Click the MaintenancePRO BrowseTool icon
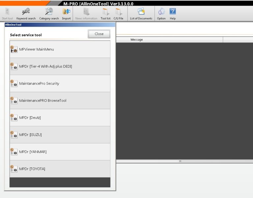The width and height of the screenshot is (253, 198). 14,100
